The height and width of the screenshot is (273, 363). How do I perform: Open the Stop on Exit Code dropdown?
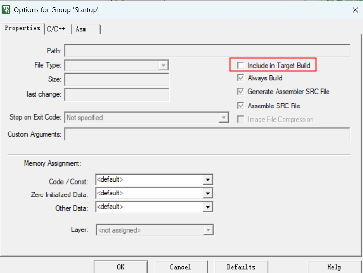(x=224, y=118)
